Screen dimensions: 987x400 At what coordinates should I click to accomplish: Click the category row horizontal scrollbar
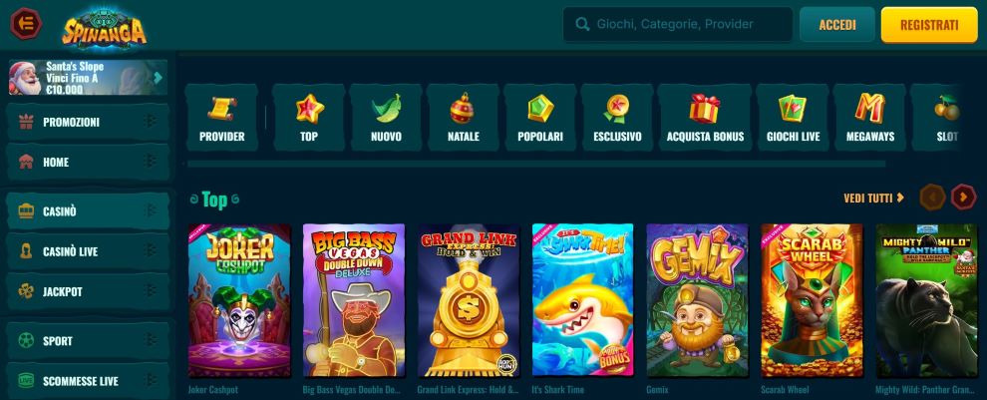(x=536, y=164)
